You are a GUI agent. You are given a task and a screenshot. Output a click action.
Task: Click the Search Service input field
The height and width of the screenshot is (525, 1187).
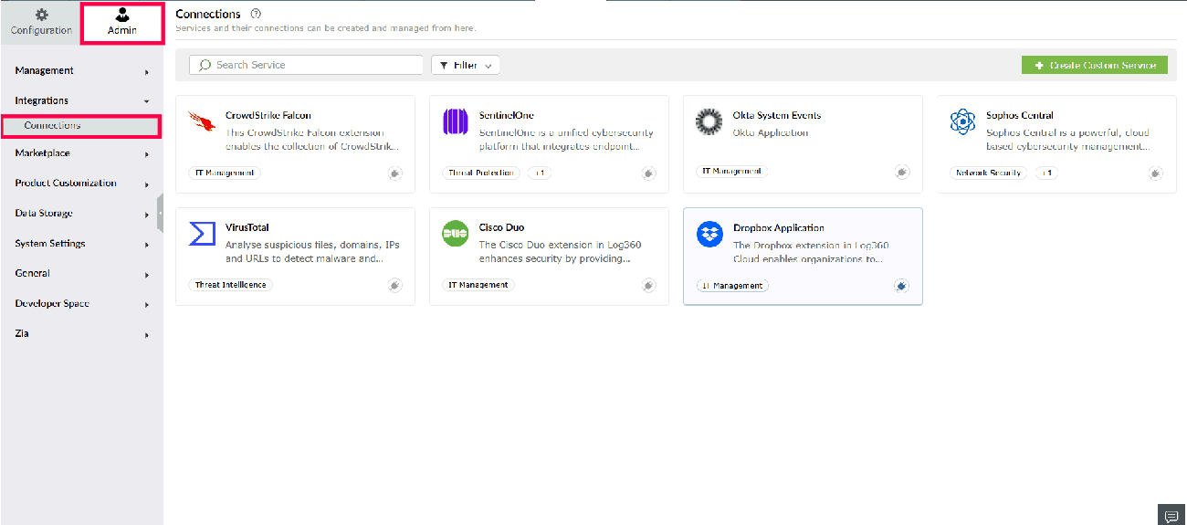[306, 65]
